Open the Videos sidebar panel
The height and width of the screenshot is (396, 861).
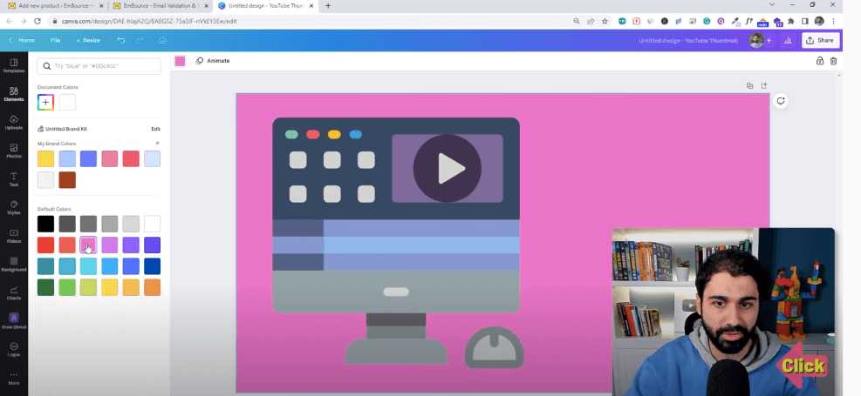click(x=14, y=236)
